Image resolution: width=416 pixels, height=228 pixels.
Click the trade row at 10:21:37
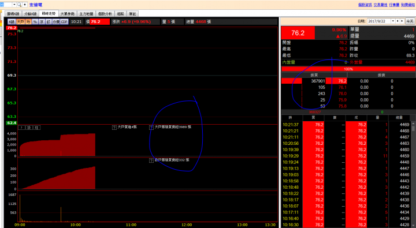point(346,125)
